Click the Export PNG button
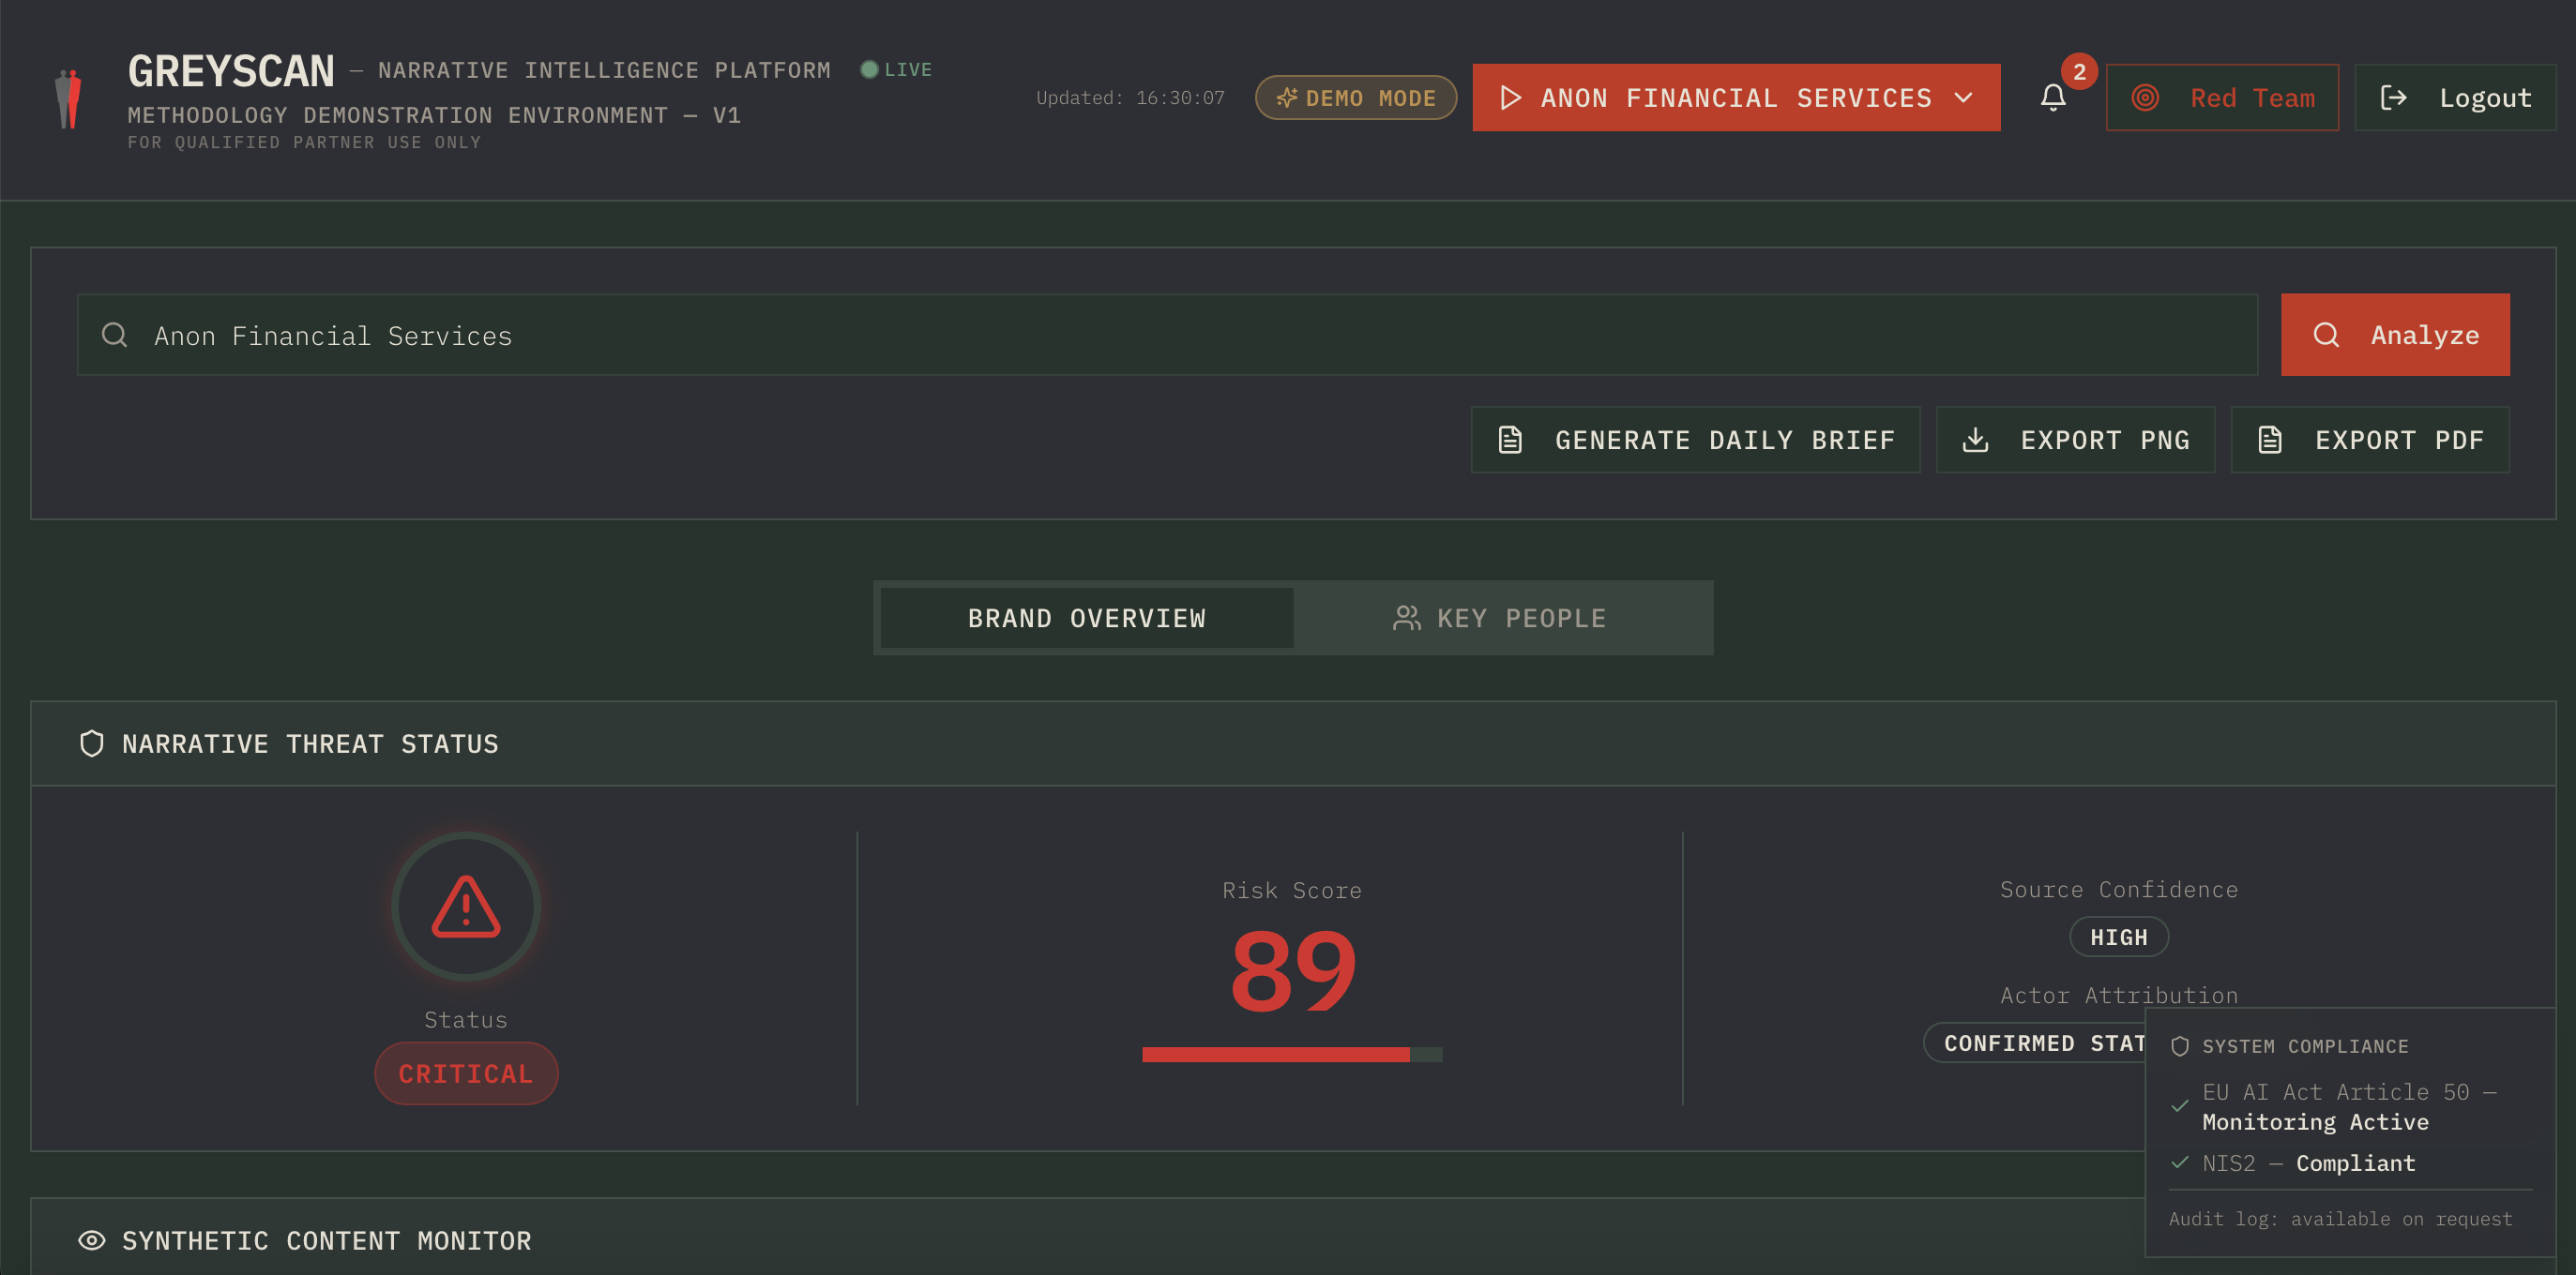The width and height of the screenshot is (2576, 1275). (x=2075, y=440)
